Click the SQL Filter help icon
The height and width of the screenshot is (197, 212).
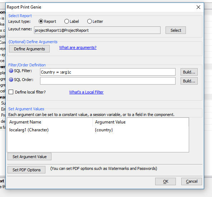pyautogui.click(x=11, y=71)
